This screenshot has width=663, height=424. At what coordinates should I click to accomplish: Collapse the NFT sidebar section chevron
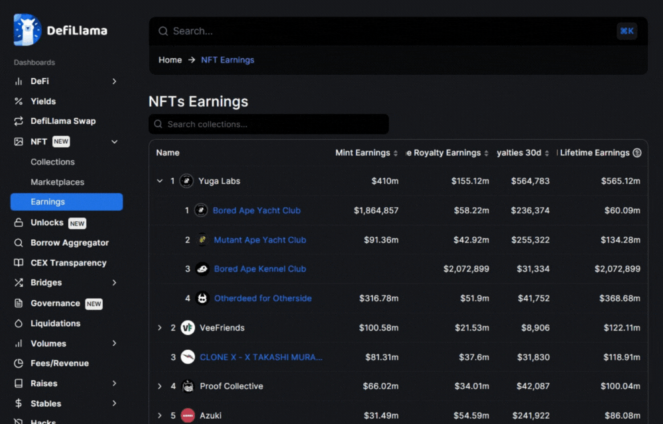click(x=114, y=142)
